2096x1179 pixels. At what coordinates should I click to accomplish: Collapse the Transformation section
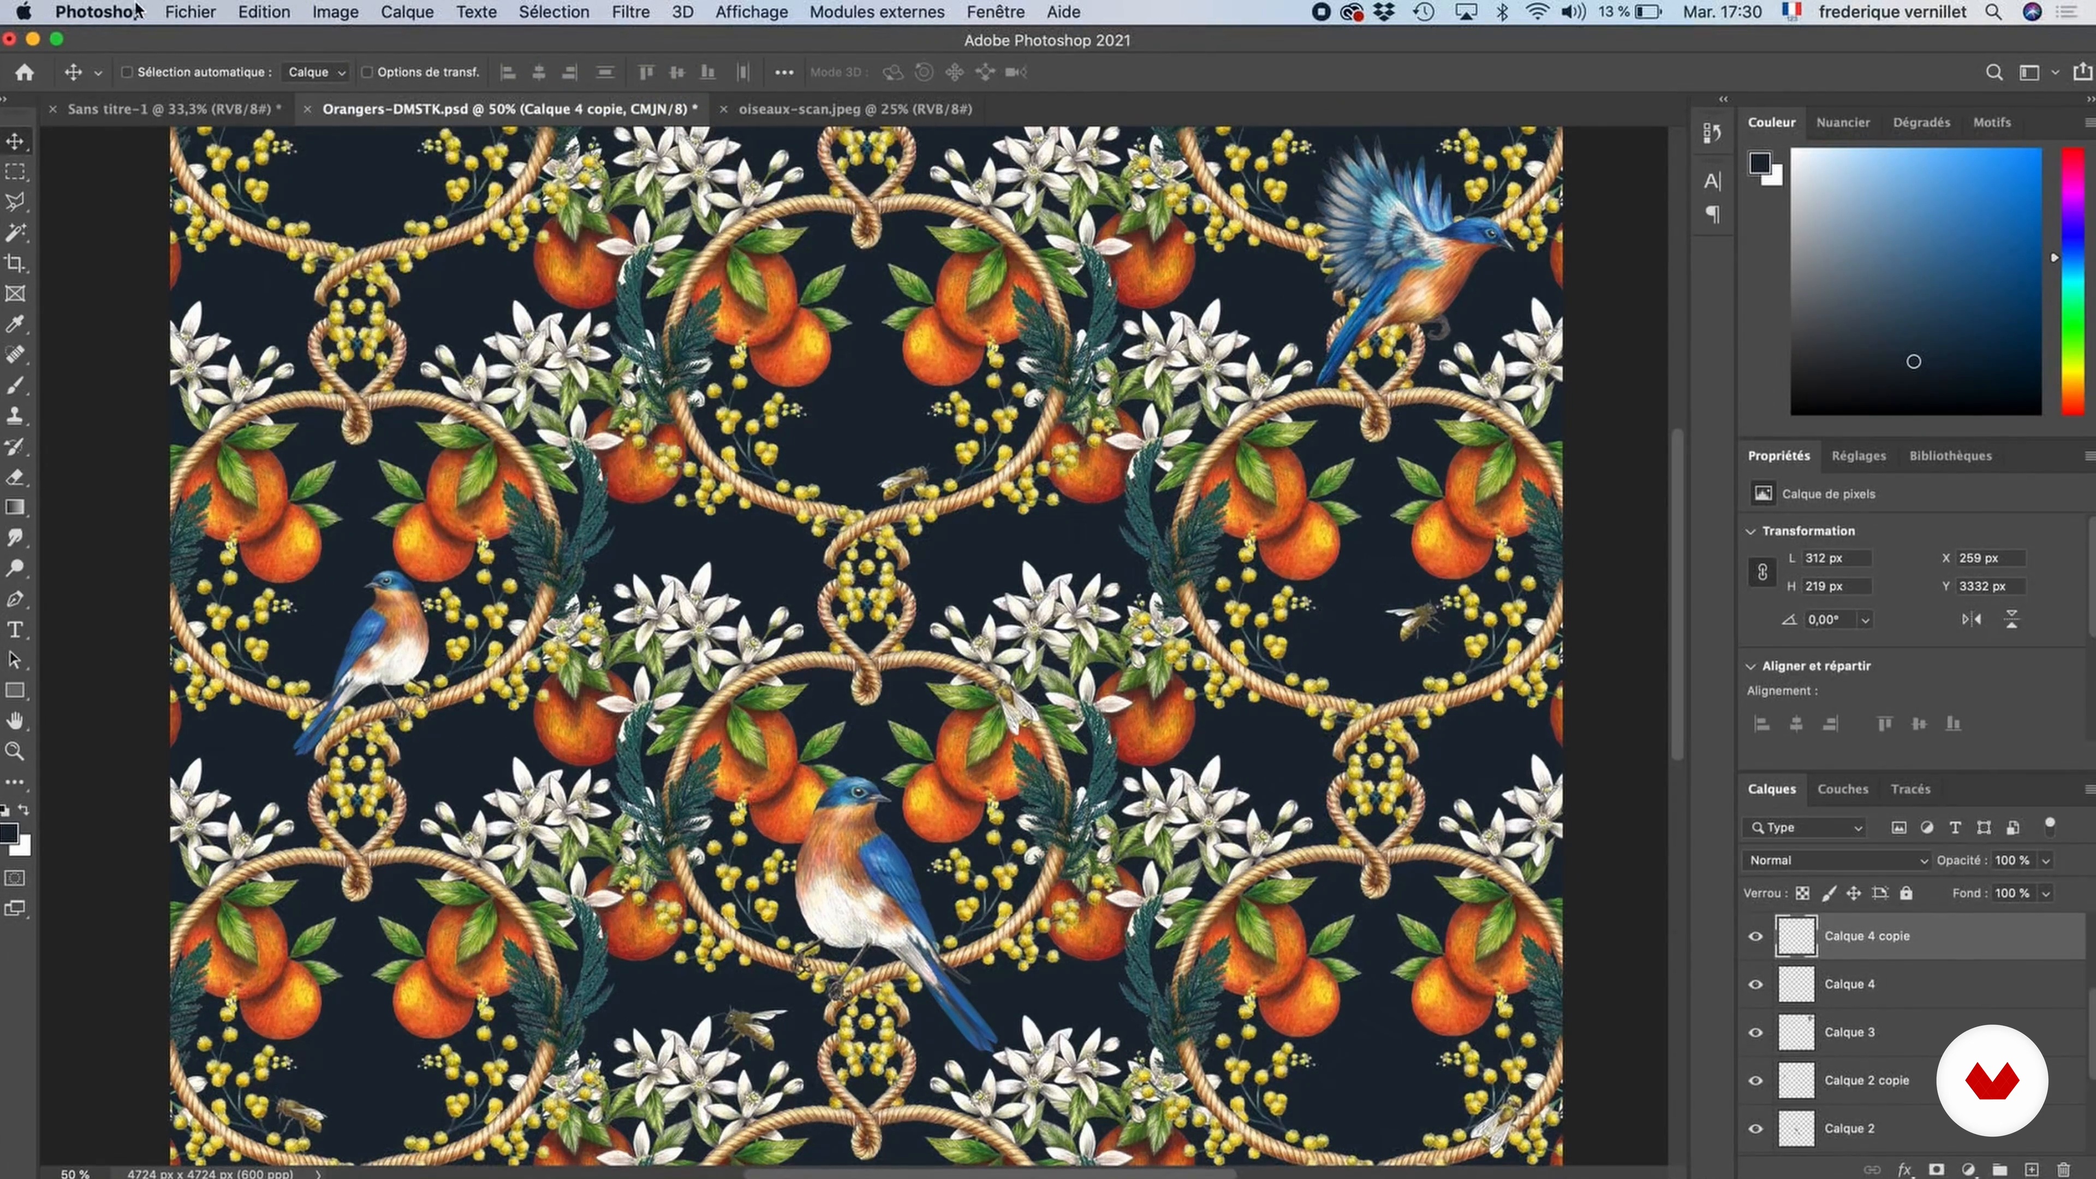click(x=1751, y=531)
